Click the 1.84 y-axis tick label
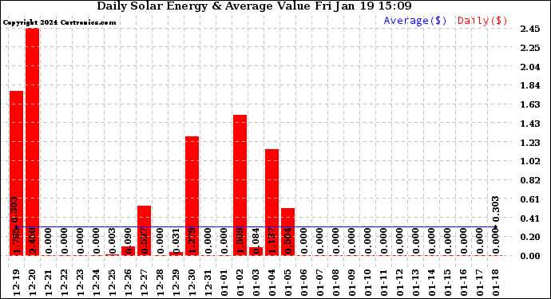The width and height of the screenshot is (551, 299). tap(530, 85)
